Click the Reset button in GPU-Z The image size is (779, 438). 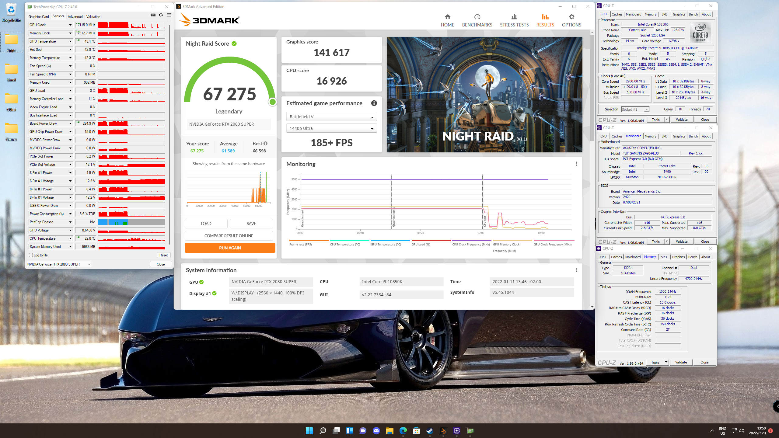(163, 255)
